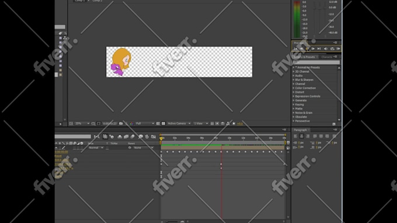
Task: Switch to Effects & Presets tab
Action: [x=304, y=57]
